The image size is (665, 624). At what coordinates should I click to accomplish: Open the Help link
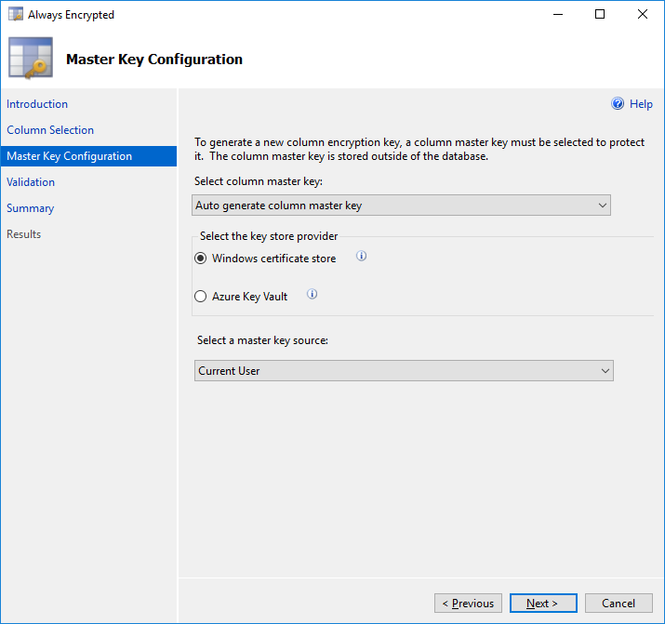click(641, 104)
